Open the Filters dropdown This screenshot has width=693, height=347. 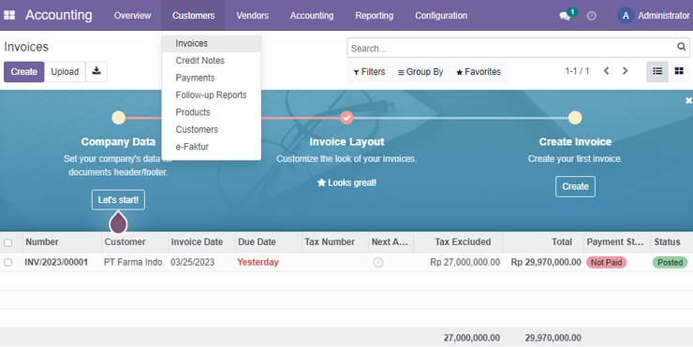pyautogui.click(x=369, y=72)
